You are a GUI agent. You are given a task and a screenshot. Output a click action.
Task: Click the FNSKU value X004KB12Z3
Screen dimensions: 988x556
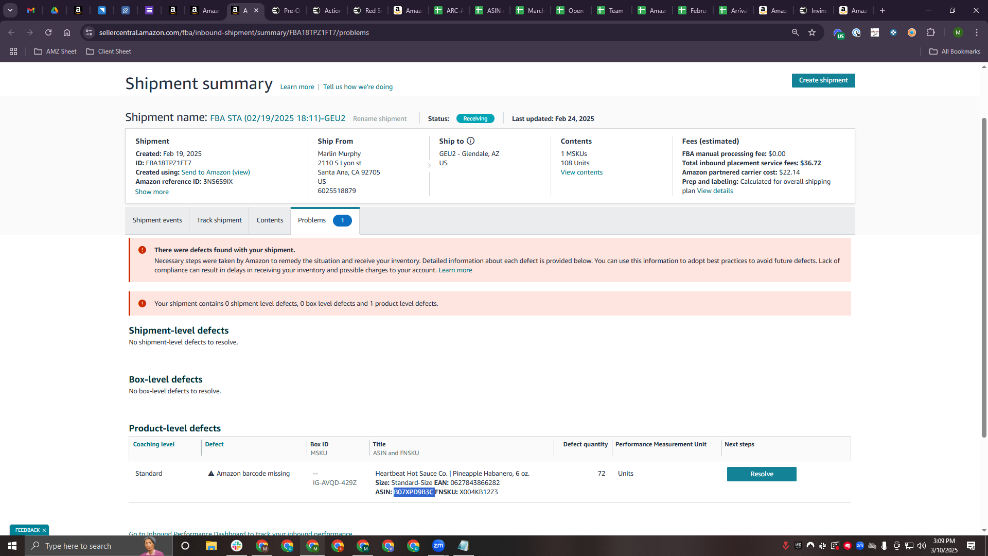coord(479,492)
